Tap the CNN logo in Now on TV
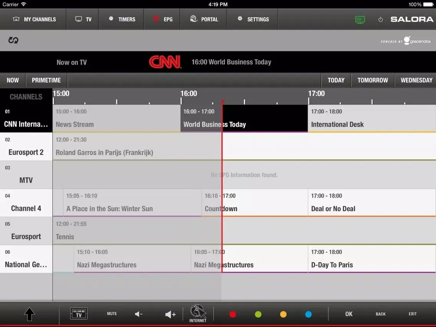 click(x=165, y=62)
